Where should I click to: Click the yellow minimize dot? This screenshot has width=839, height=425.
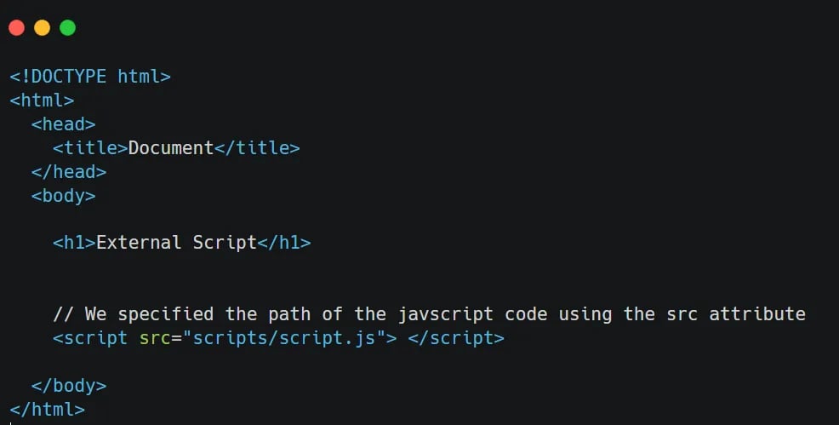42,28
